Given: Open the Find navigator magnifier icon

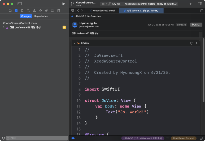Looking at the screenshot, I should [x=28, y=11].
